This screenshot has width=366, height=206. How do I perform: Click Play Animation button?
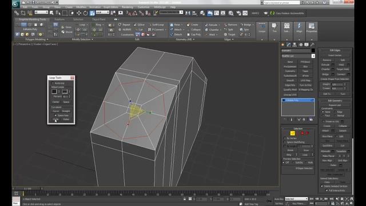coord(321,199)
